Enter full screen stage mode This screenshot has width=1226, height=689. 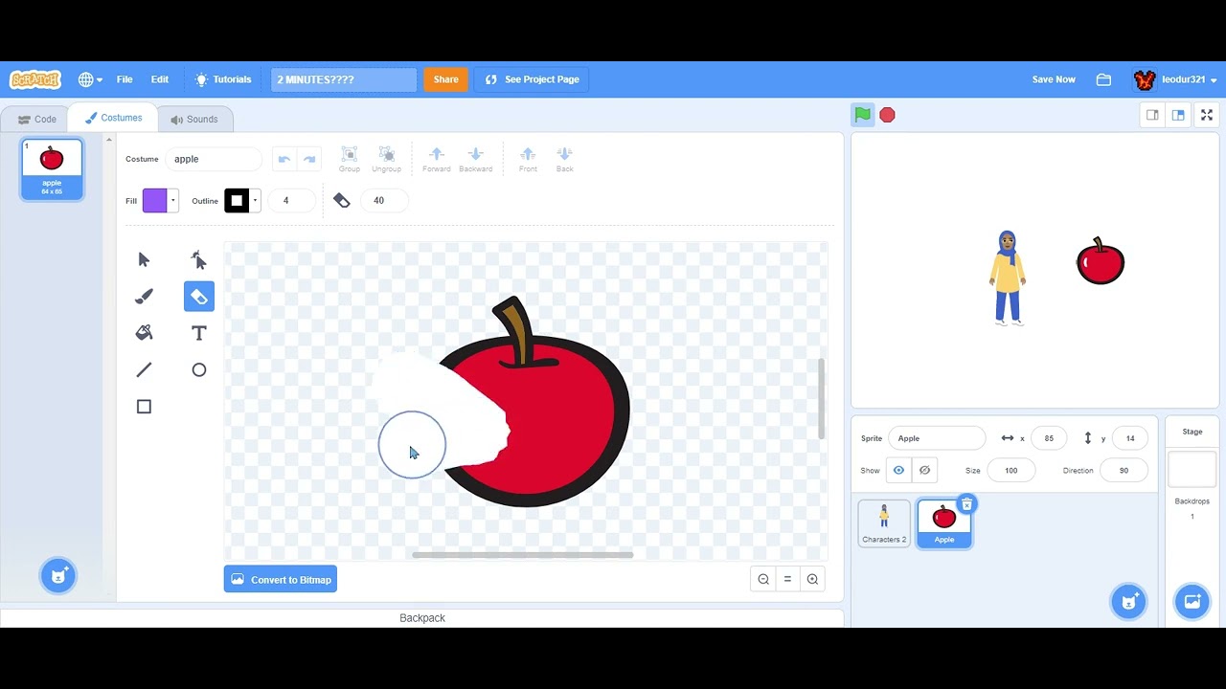click(1207, 115)
